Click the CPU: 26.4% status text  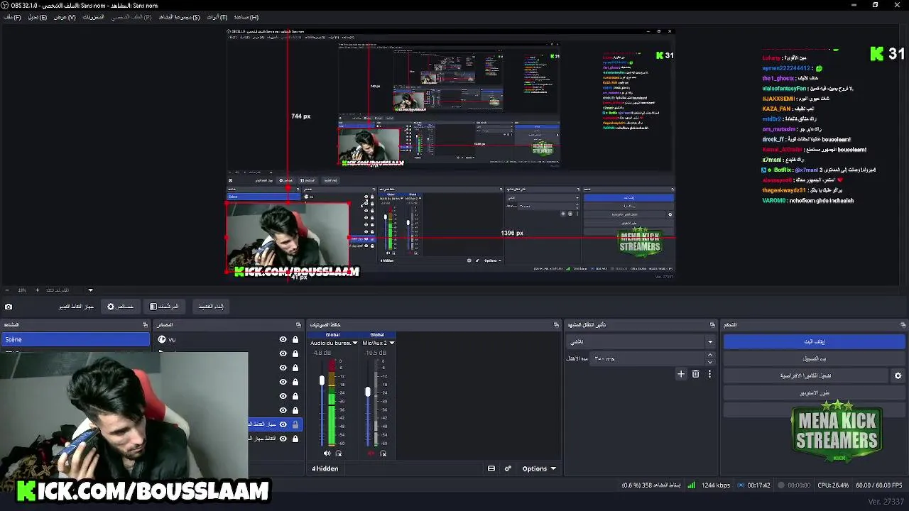[x=833, y=485]
